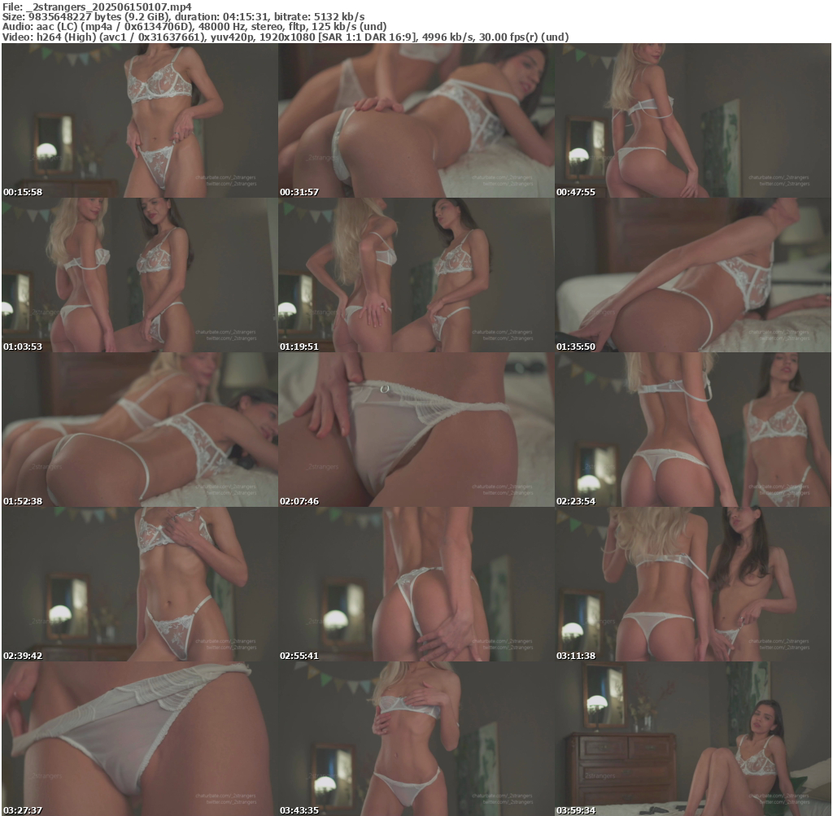
Task: Click the Size and duration info line
Action: coord(183,16)
